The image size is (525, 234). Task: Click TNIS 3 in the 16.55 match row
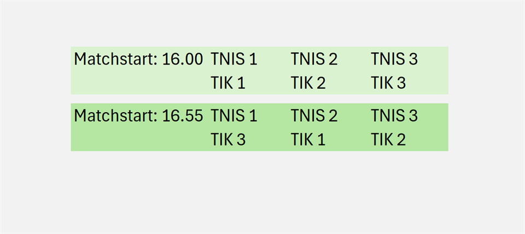click(x=394, y=115)
